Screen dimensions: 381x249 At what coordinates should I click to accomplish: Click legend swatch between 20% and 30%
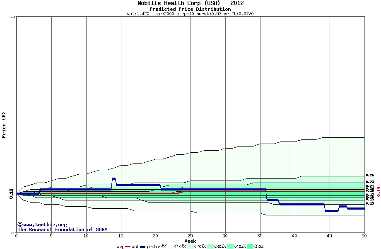[210, 247]
